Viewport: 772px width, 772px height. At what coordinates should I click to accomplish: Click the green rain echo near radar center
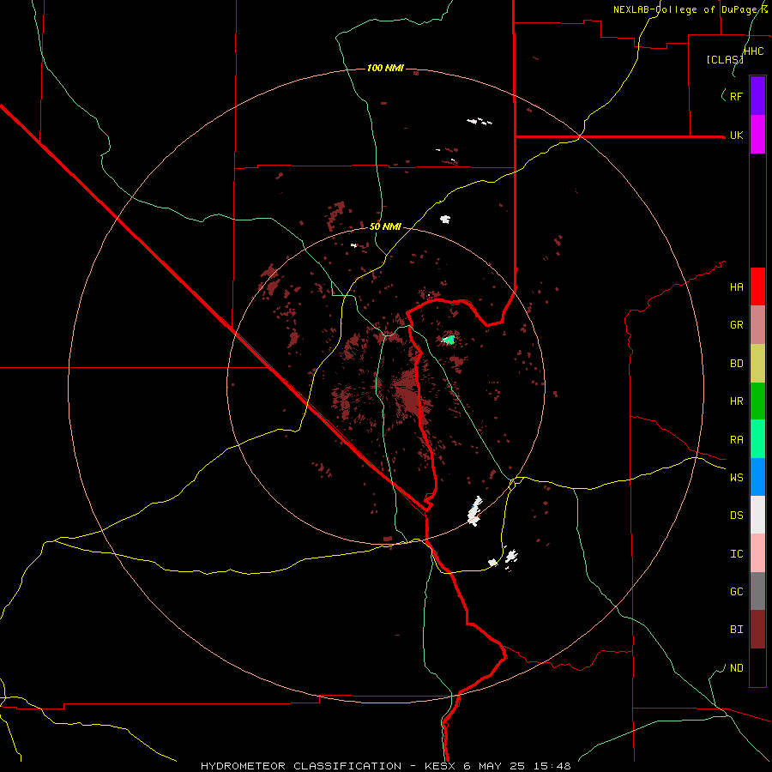click(x=449, y=339)
